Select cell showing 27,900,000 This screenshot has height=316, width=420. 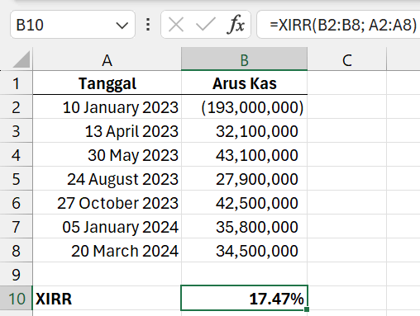tap(244, 178)
